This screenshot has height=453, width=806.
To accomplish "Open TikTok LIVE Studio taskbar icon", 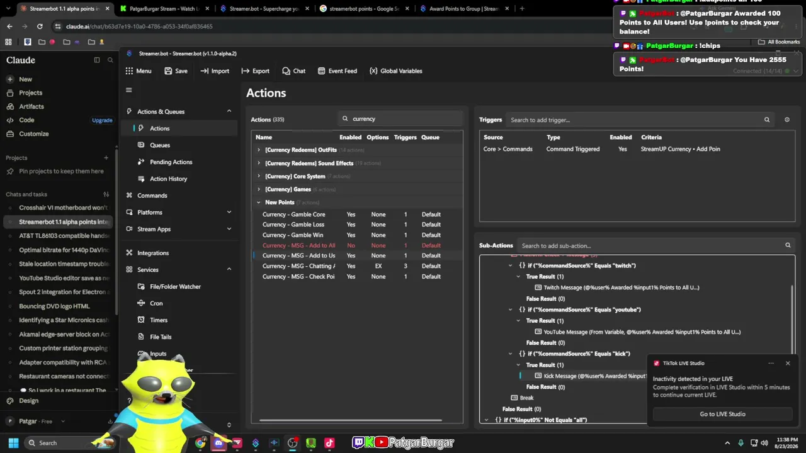I will [x=329, y=443].
